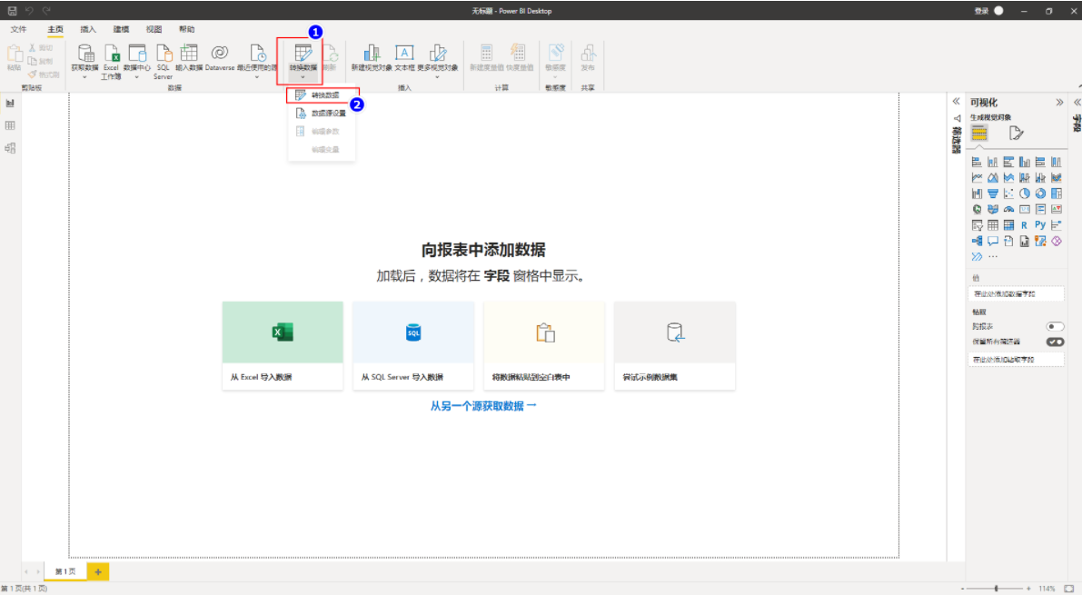Click New Visual (新建视觉对象) icon
1082x595 pixels.
pyautogui.click(x=372, y=53)
